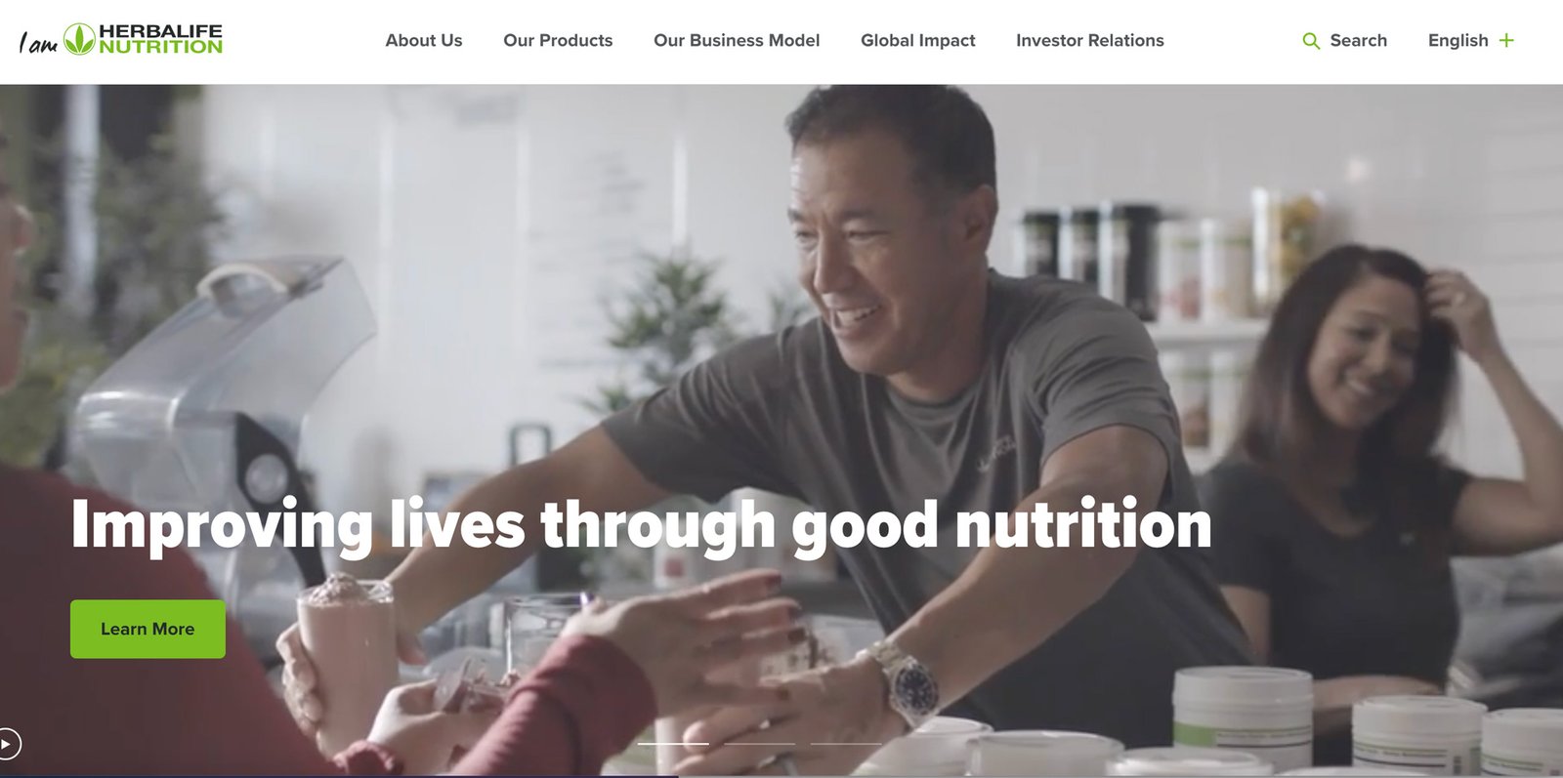Expand the Our Business Model menu
The image size is (1563, 778).
737,40
